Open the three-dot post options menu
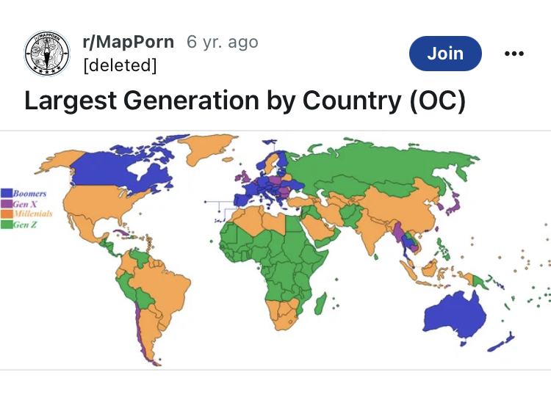The image size is (551, 397). pyautogui.click(x=514, y=54)
